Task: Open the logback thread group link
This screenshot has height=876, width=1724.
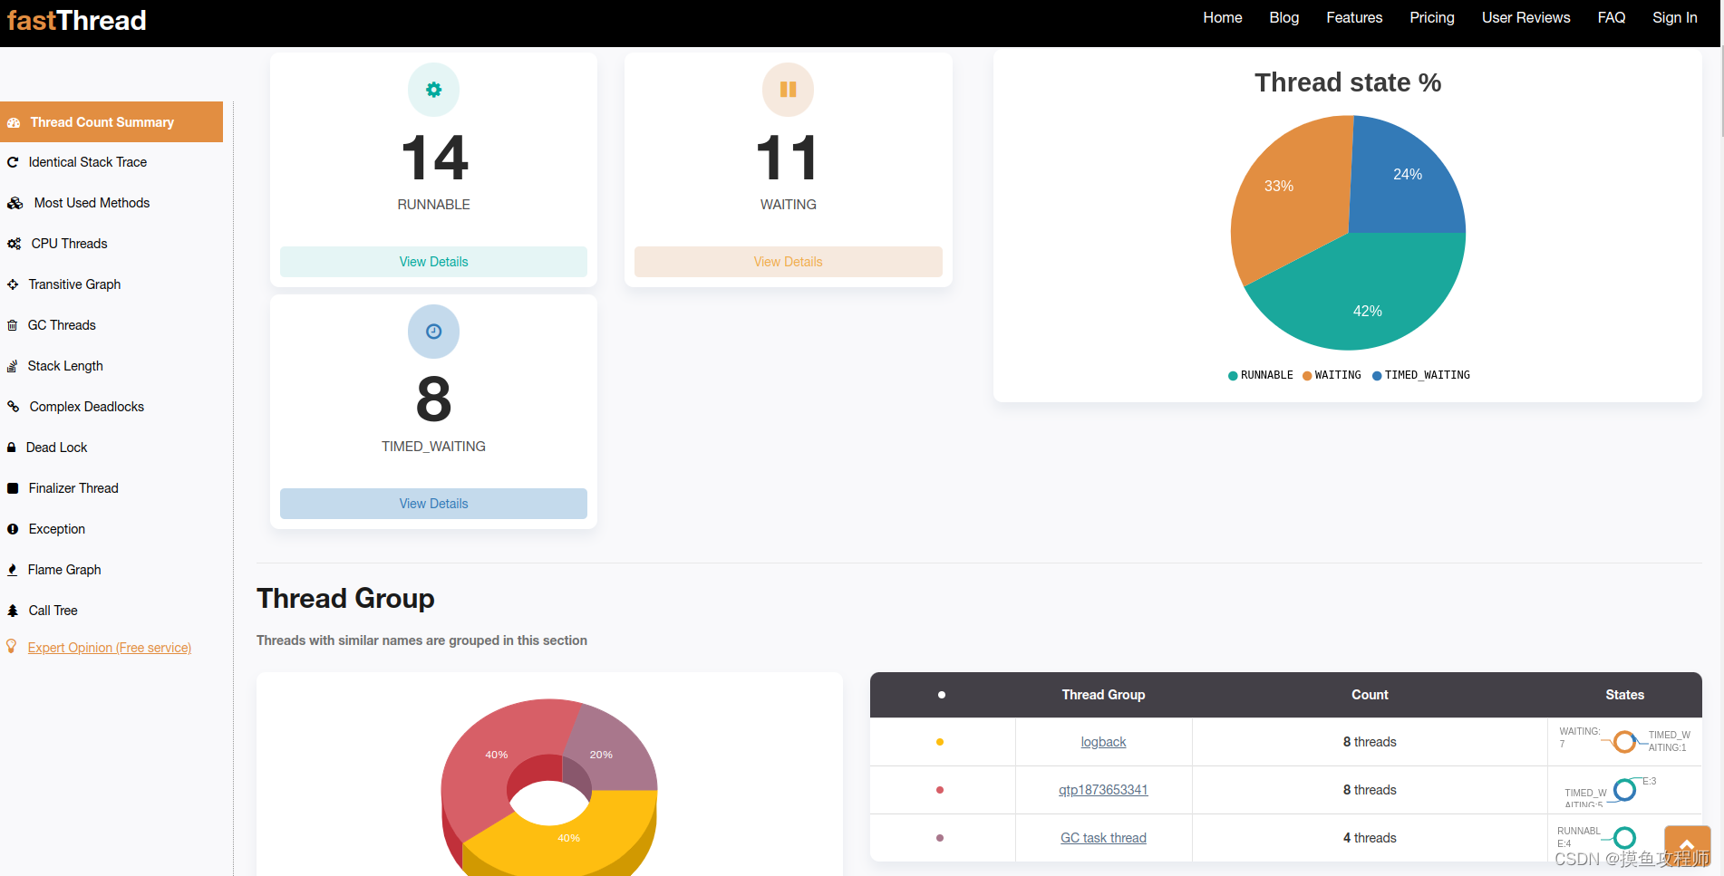Action: click(x=1103, y=742)
